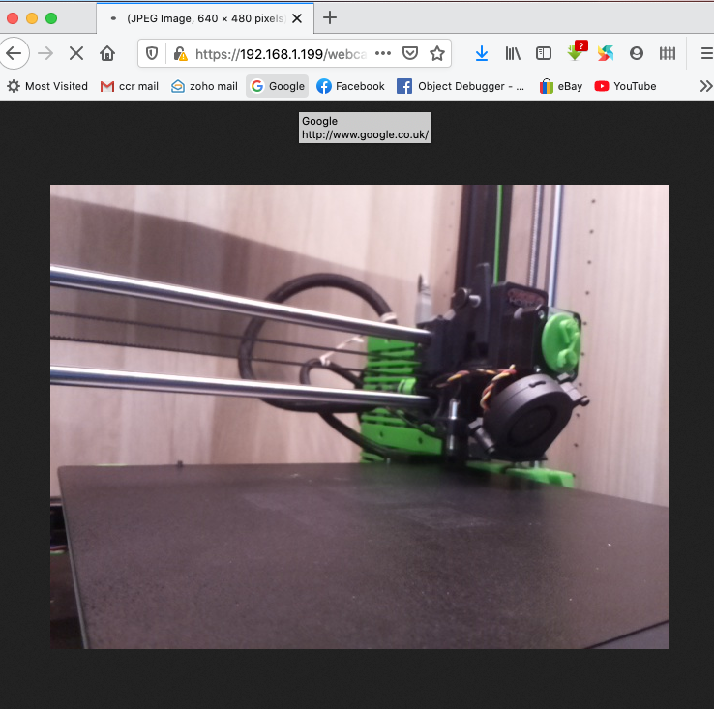Open ccr mail bookmark
Viewport: 714px width, 709px height.
130,86
